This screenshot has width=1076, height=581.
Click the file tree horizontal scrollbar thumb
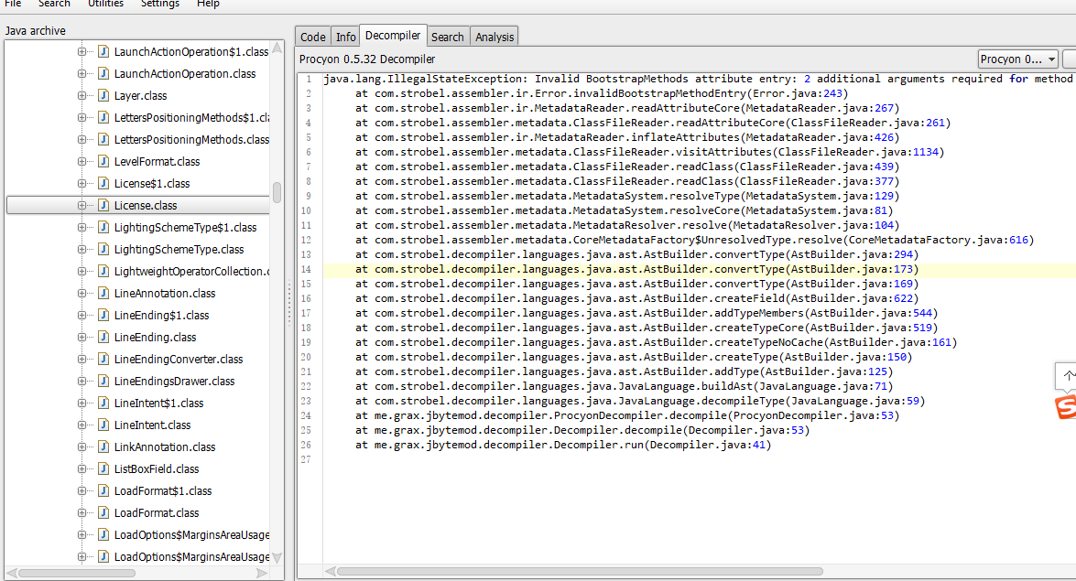(x=77, y=573)
